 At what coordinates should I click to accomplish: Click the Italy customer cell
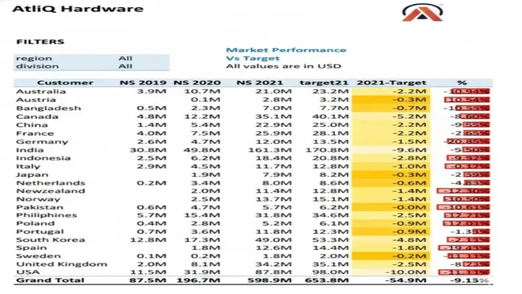coord(28,166)
